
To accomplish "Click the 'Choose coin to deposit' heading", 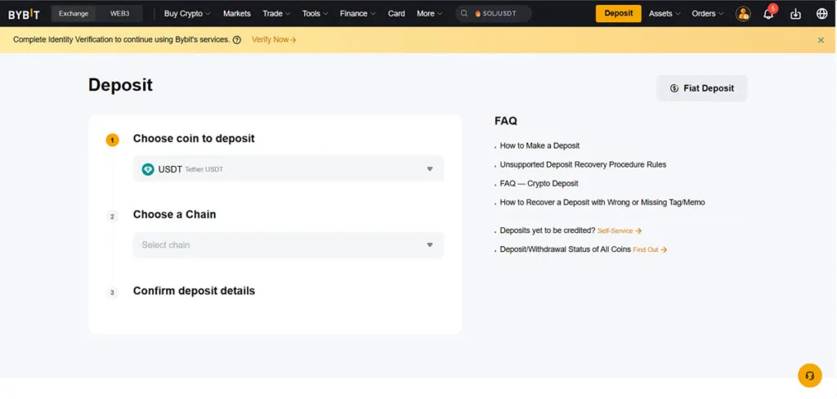I will click(194, 139).
